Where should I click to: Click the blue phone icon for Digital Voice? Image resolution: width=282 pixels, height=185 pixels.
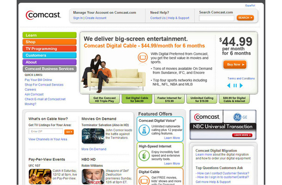[x=144, y=130]
